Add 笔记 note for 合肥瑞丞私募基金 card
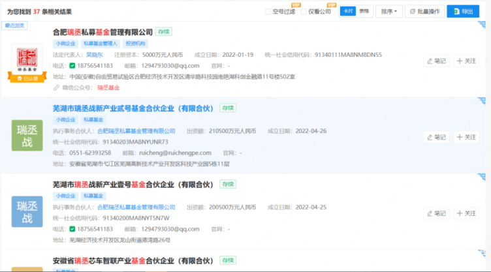The image size is (491, 272). (437, 61)
